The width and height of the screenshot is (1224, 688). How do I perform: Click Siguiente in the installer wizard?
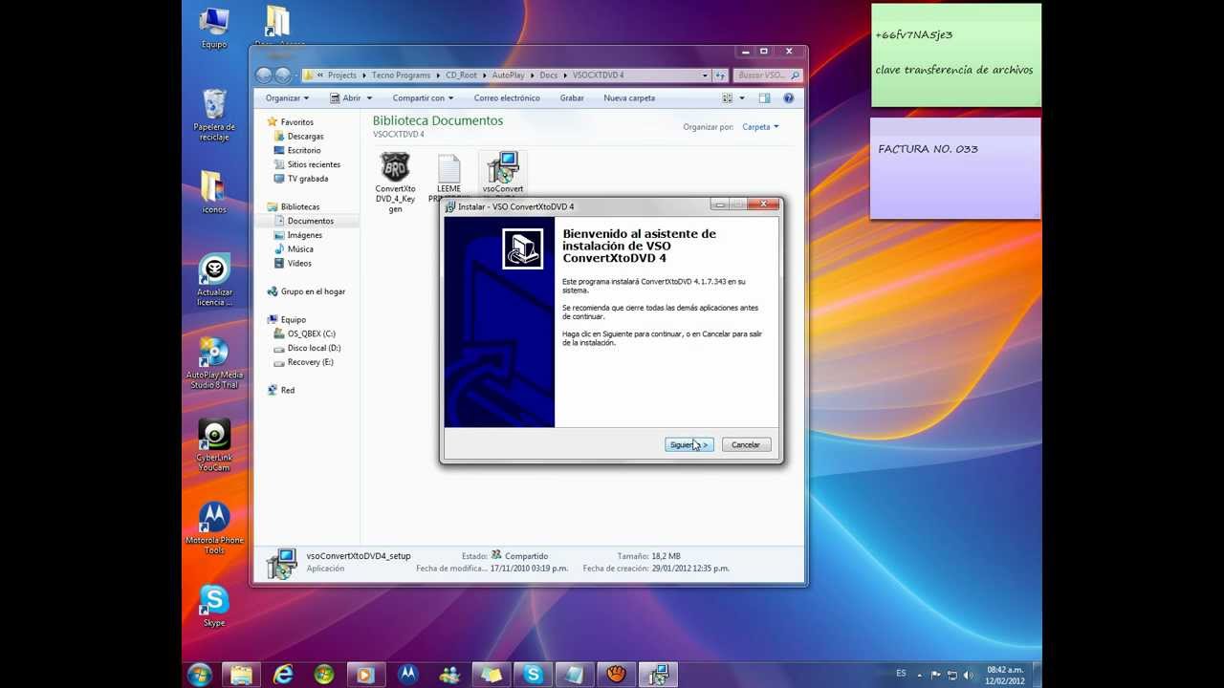click(688, 444)
